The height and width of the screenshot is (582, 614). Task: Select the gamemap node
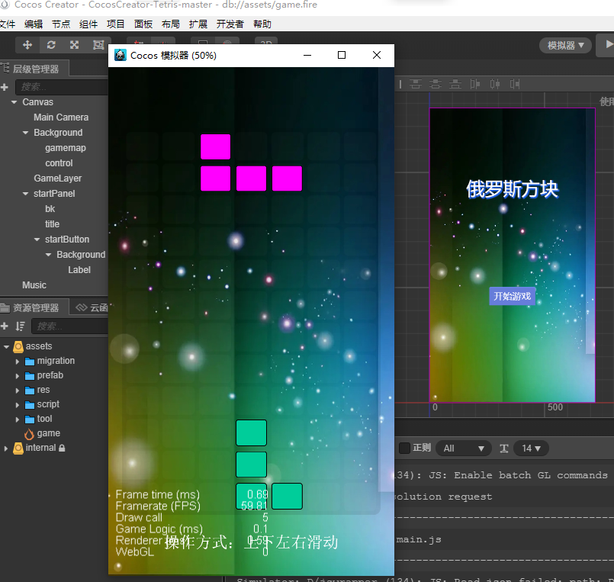[66, 148]
